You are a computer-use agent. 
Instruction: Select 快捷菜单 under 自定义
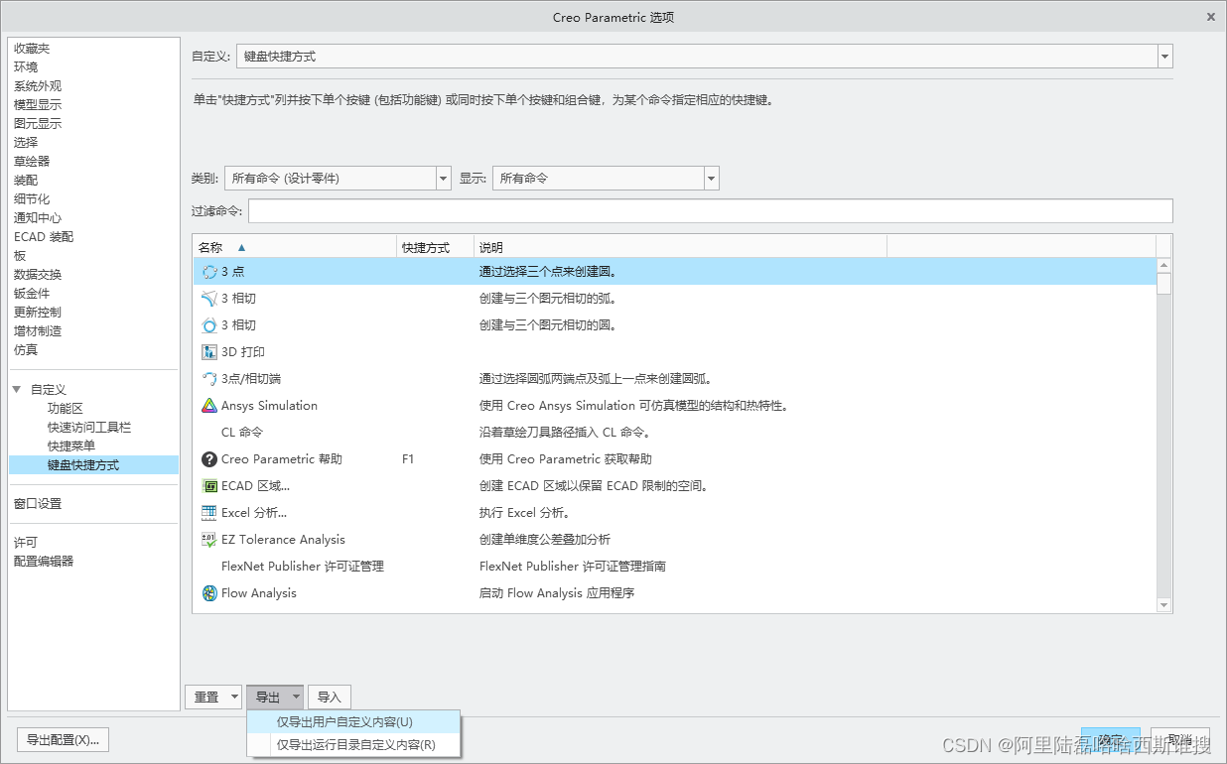pos(71,446)
